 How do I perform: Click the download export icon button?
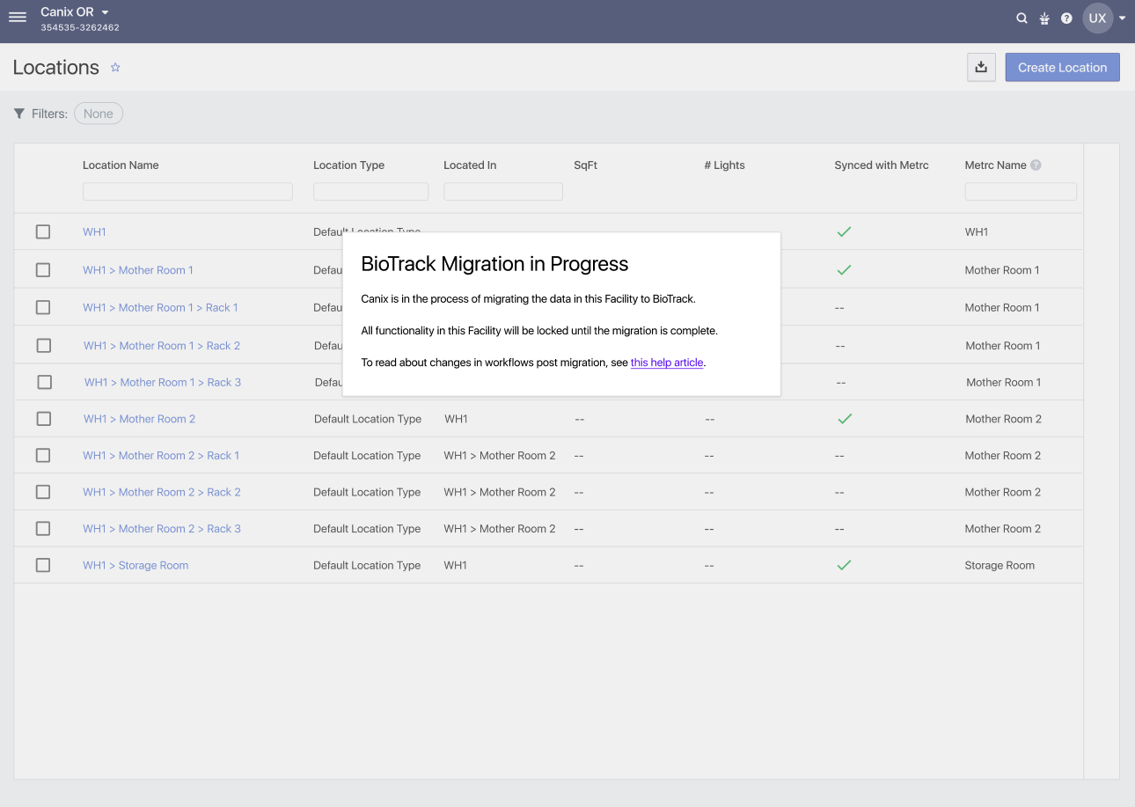981,67
